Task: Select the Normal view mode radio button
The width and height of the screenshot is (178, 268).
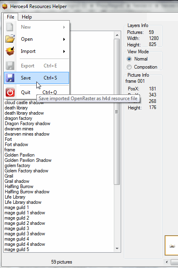Action: point(129,59)
